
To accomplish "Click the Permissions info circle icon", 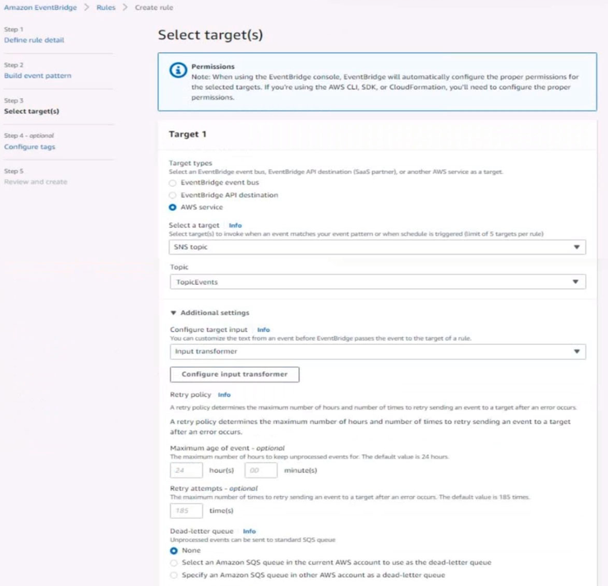I will point(178,70).
